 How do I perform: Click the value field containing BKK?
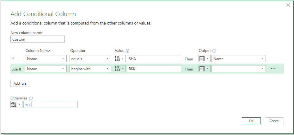[x=154, y=69]
